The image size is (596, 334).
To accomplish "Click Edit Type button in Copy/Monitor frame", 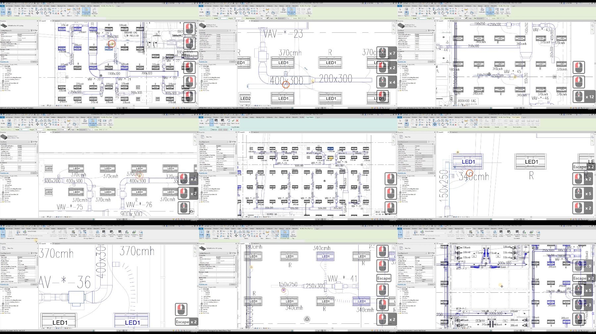I will point(233,142).
